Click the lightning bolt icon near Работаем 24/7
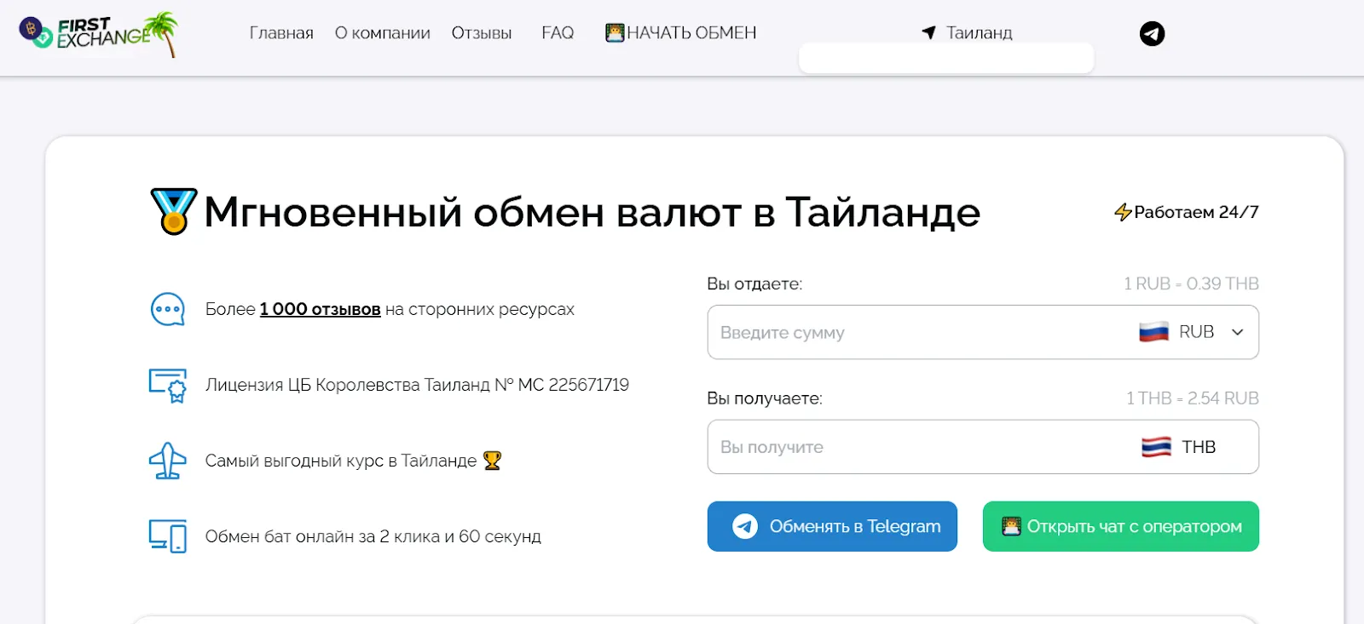The height and width of the screenshot is (624, 1364). point(1123,212)
